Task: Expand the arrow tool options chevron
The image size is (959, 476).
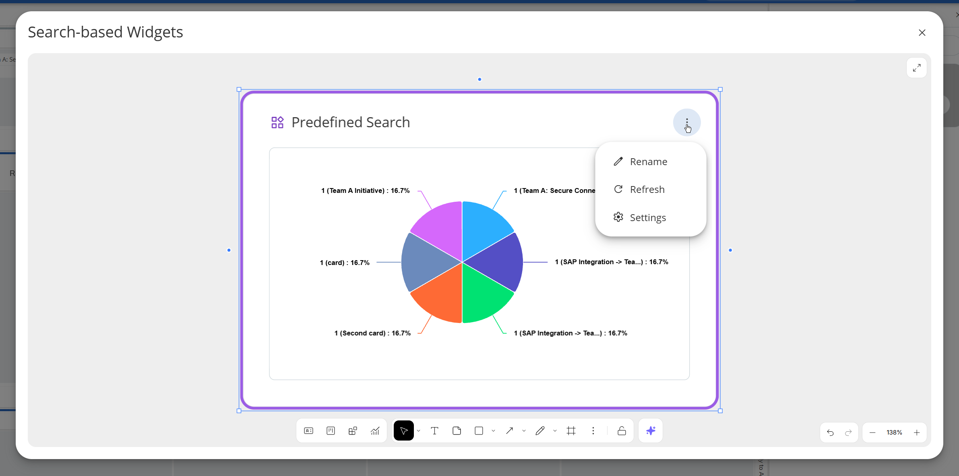Action: click(524, 431)
